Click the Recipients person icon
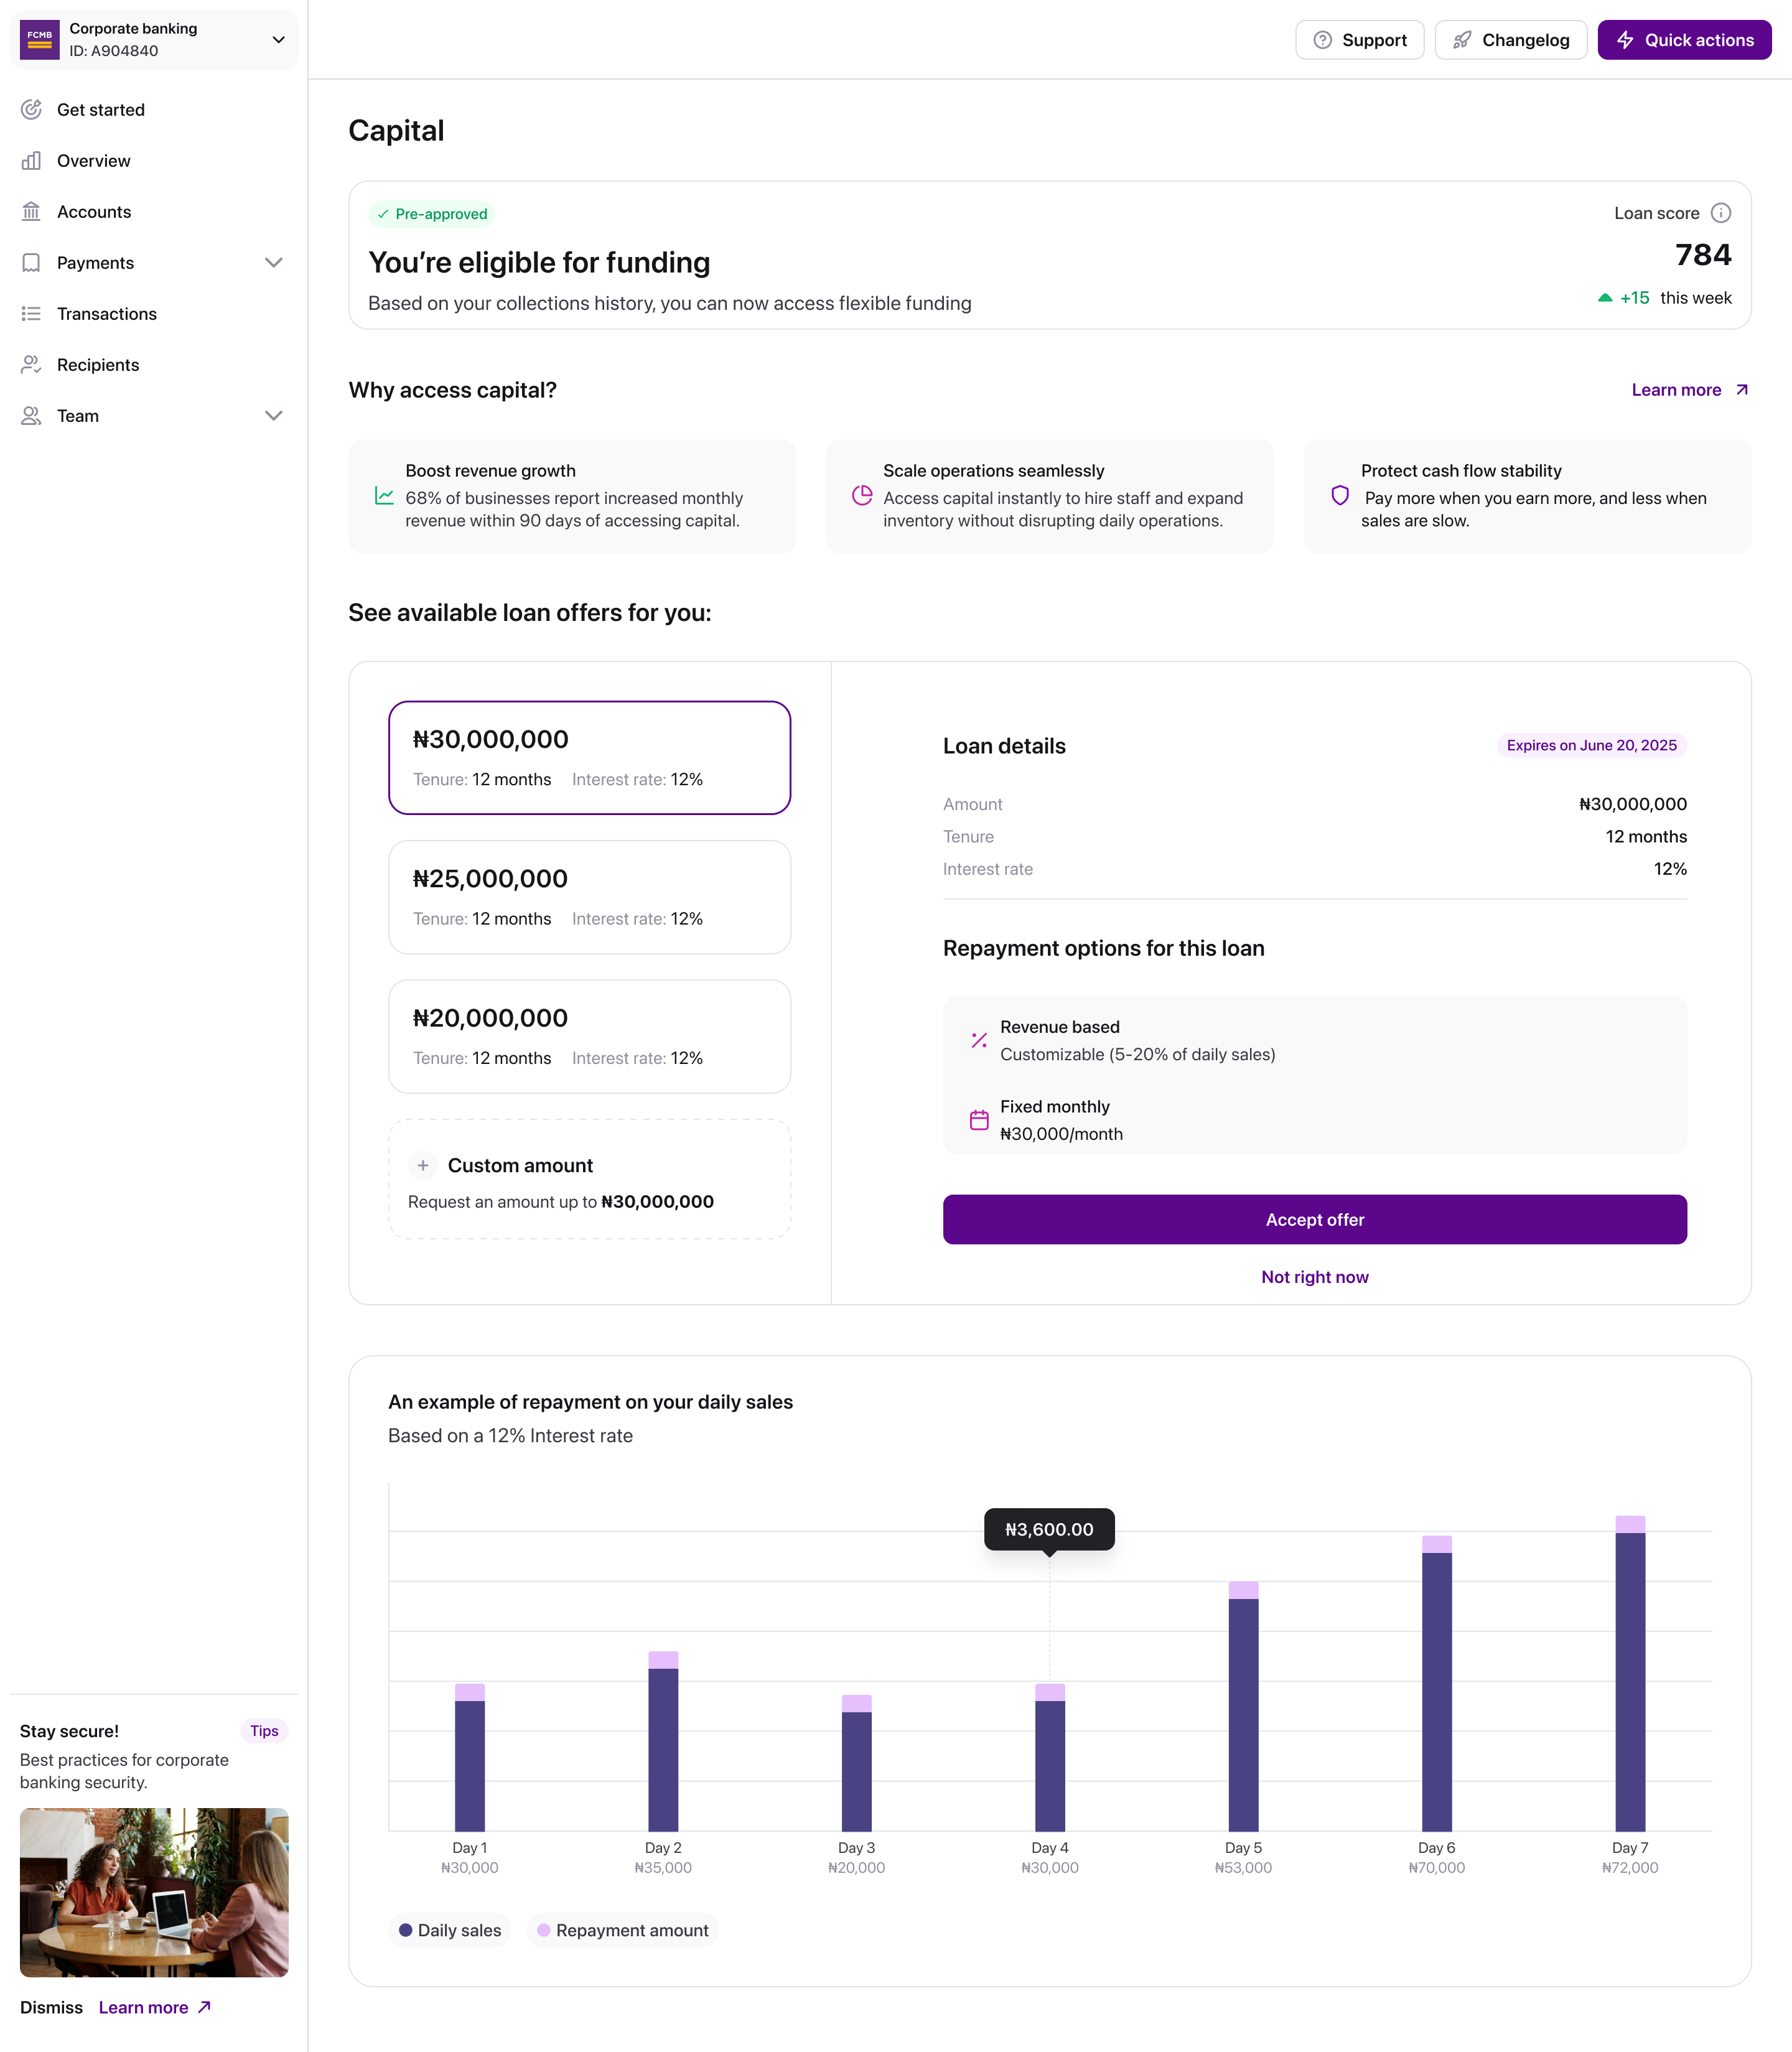The height and width of the screenshot is (2052, 1792). click(x=31, y=365)
